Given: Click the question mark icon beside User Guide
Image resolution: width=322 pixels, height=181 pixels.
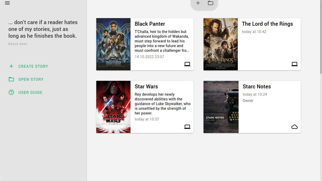Looking at the screenshot, I should (11, 92).
